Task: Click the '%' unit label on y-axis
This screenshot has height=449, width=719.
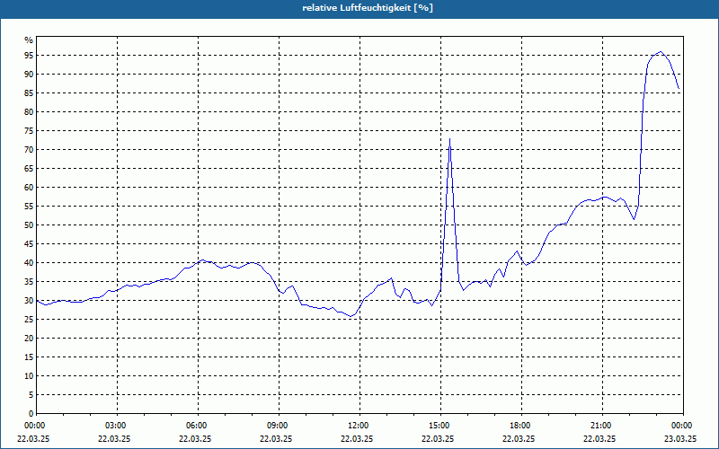Action: (x=30, y=40)
